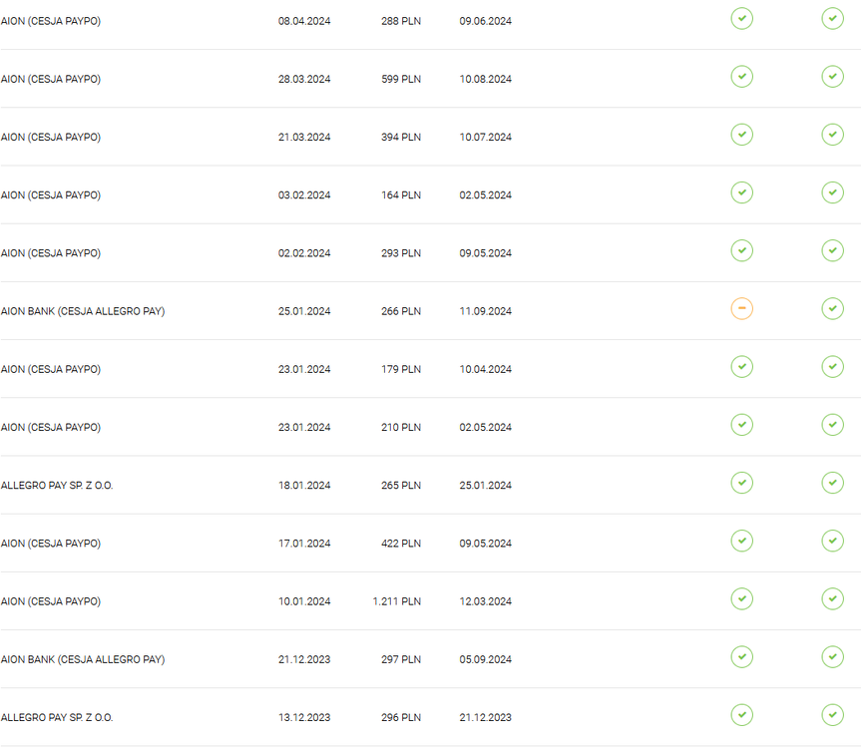Viewport: 861px width, 748px height.
Task: Click the end date "10.04.2024"
Action: (486, 369)
